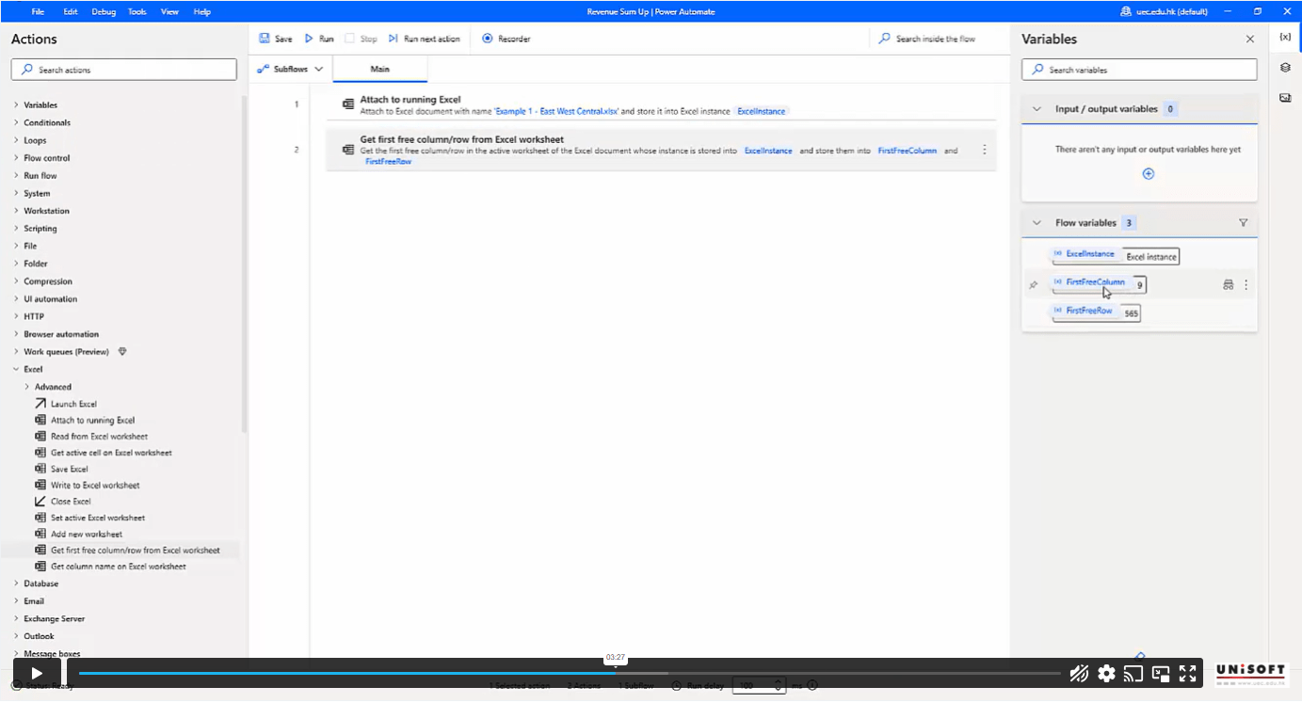Click the Recorder button in toolbar
The width and height of the screenshot is (1302, 703).
(506, 39)
